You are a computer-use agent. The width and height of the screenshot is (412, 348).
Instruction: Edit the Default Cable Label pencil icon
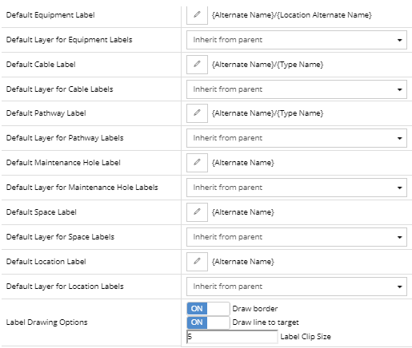click(197, 65)
